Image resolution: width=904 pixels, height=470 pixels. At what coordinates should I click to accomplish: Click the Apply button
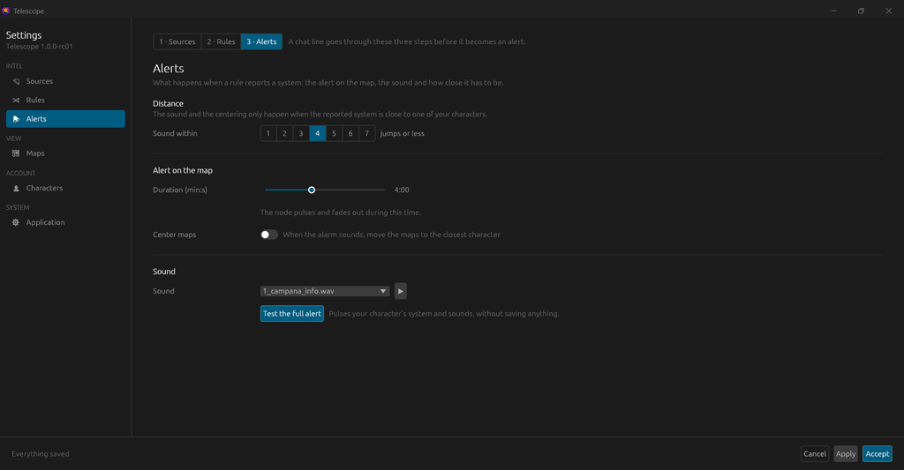click(x=846, y=454)
